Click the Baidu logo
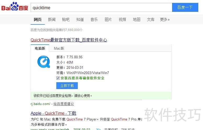Viewport: 203px width, 130px height. [x=15, y=7]
